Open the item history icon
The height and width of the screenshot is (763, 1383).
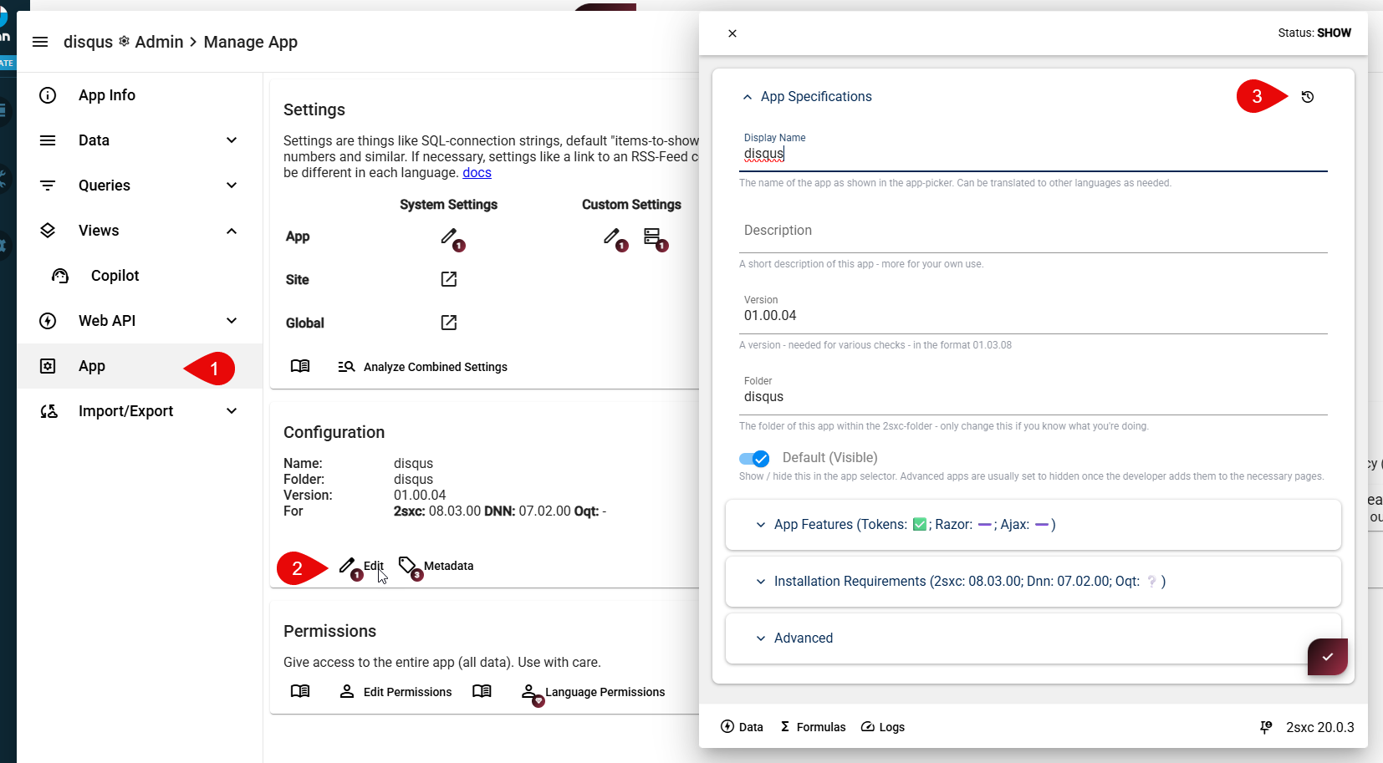pos(1308,97)
